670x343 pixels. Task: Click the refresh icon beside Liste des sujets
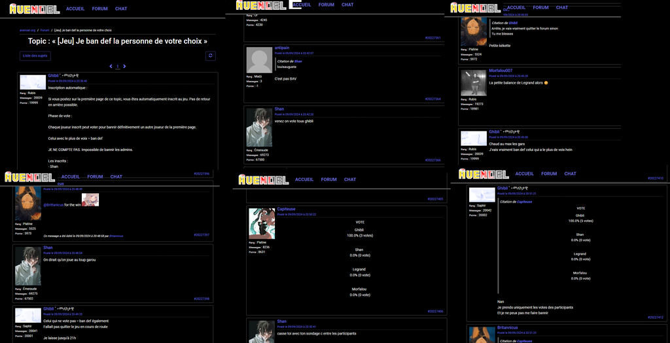point(210,56)
